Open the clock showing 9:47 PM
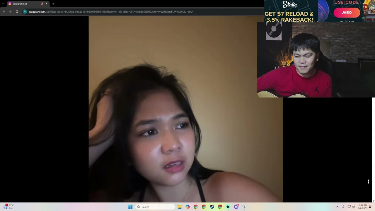The height and width of the screenshot is (211, 375). point(362,207)
